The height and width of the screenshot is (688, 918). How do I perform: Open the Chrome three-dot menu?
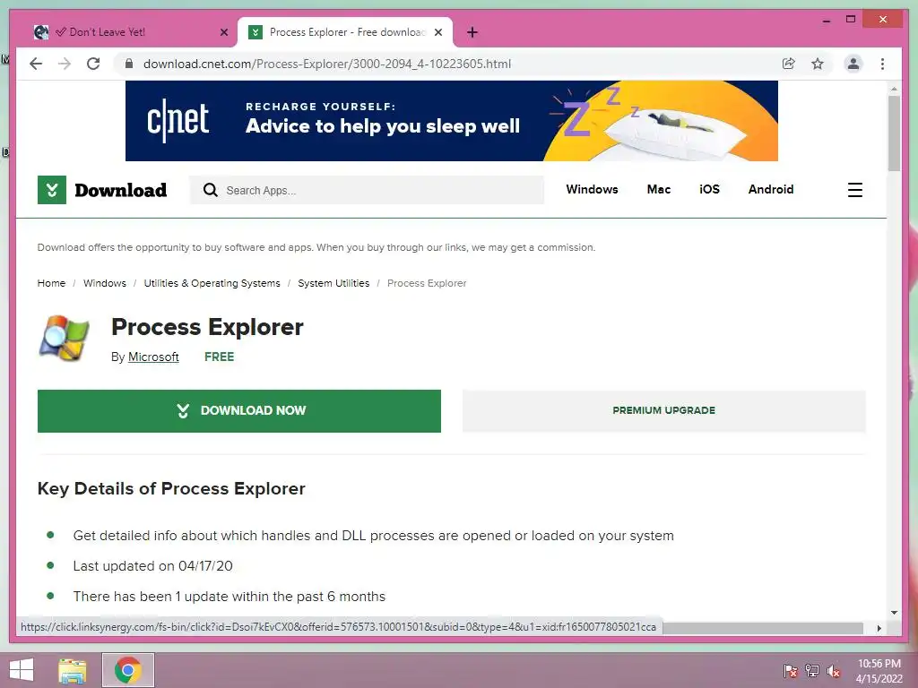coord(882,64)
